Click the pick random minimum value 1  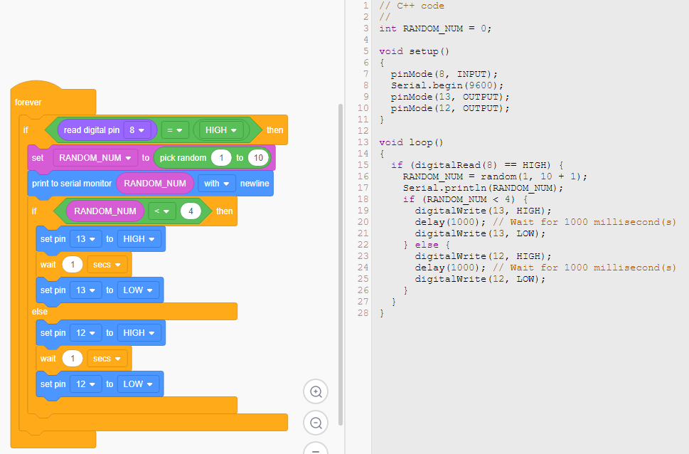point(221,157)
